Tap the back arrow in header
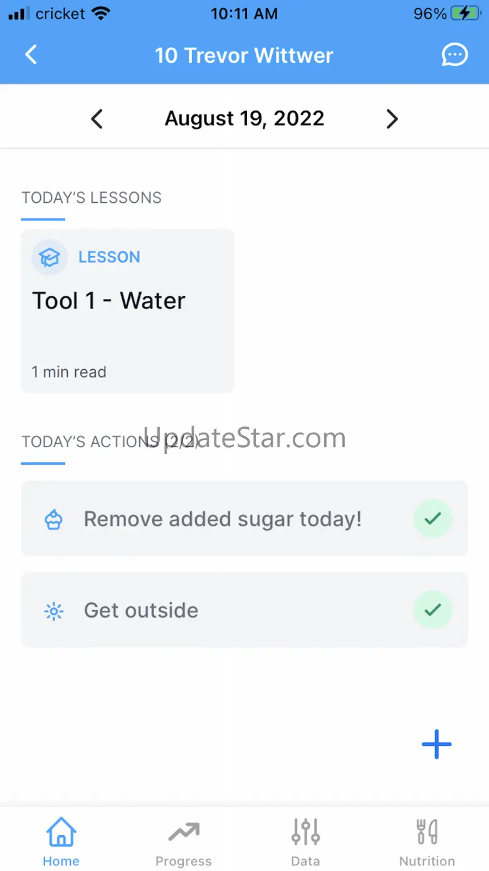This screenshot has height=871, width=489. pyautogui.click(x=31, y=55)
